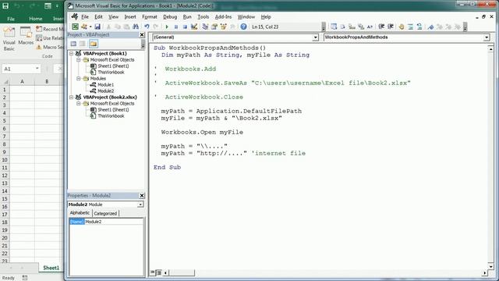Save the project with the floppy disk icon
The image size is (499, 281).
point(97,27)
